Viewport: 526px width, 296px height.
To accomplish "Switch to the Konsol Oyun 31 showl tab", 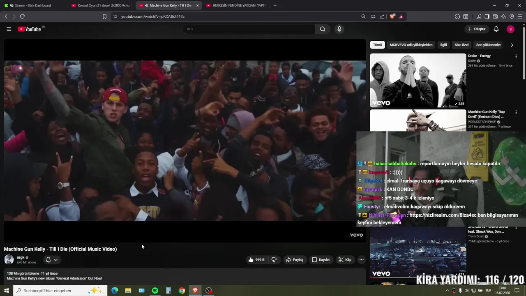I will (x=101, y=5).
